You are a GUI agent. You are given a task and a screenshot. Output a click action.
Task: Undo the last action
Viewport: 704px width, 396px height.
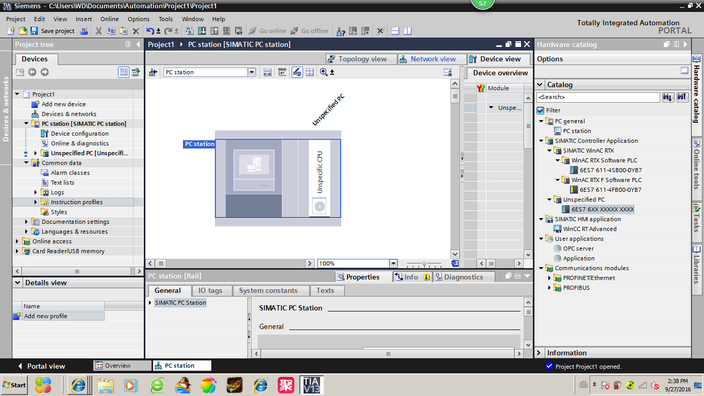pos(150,31)
